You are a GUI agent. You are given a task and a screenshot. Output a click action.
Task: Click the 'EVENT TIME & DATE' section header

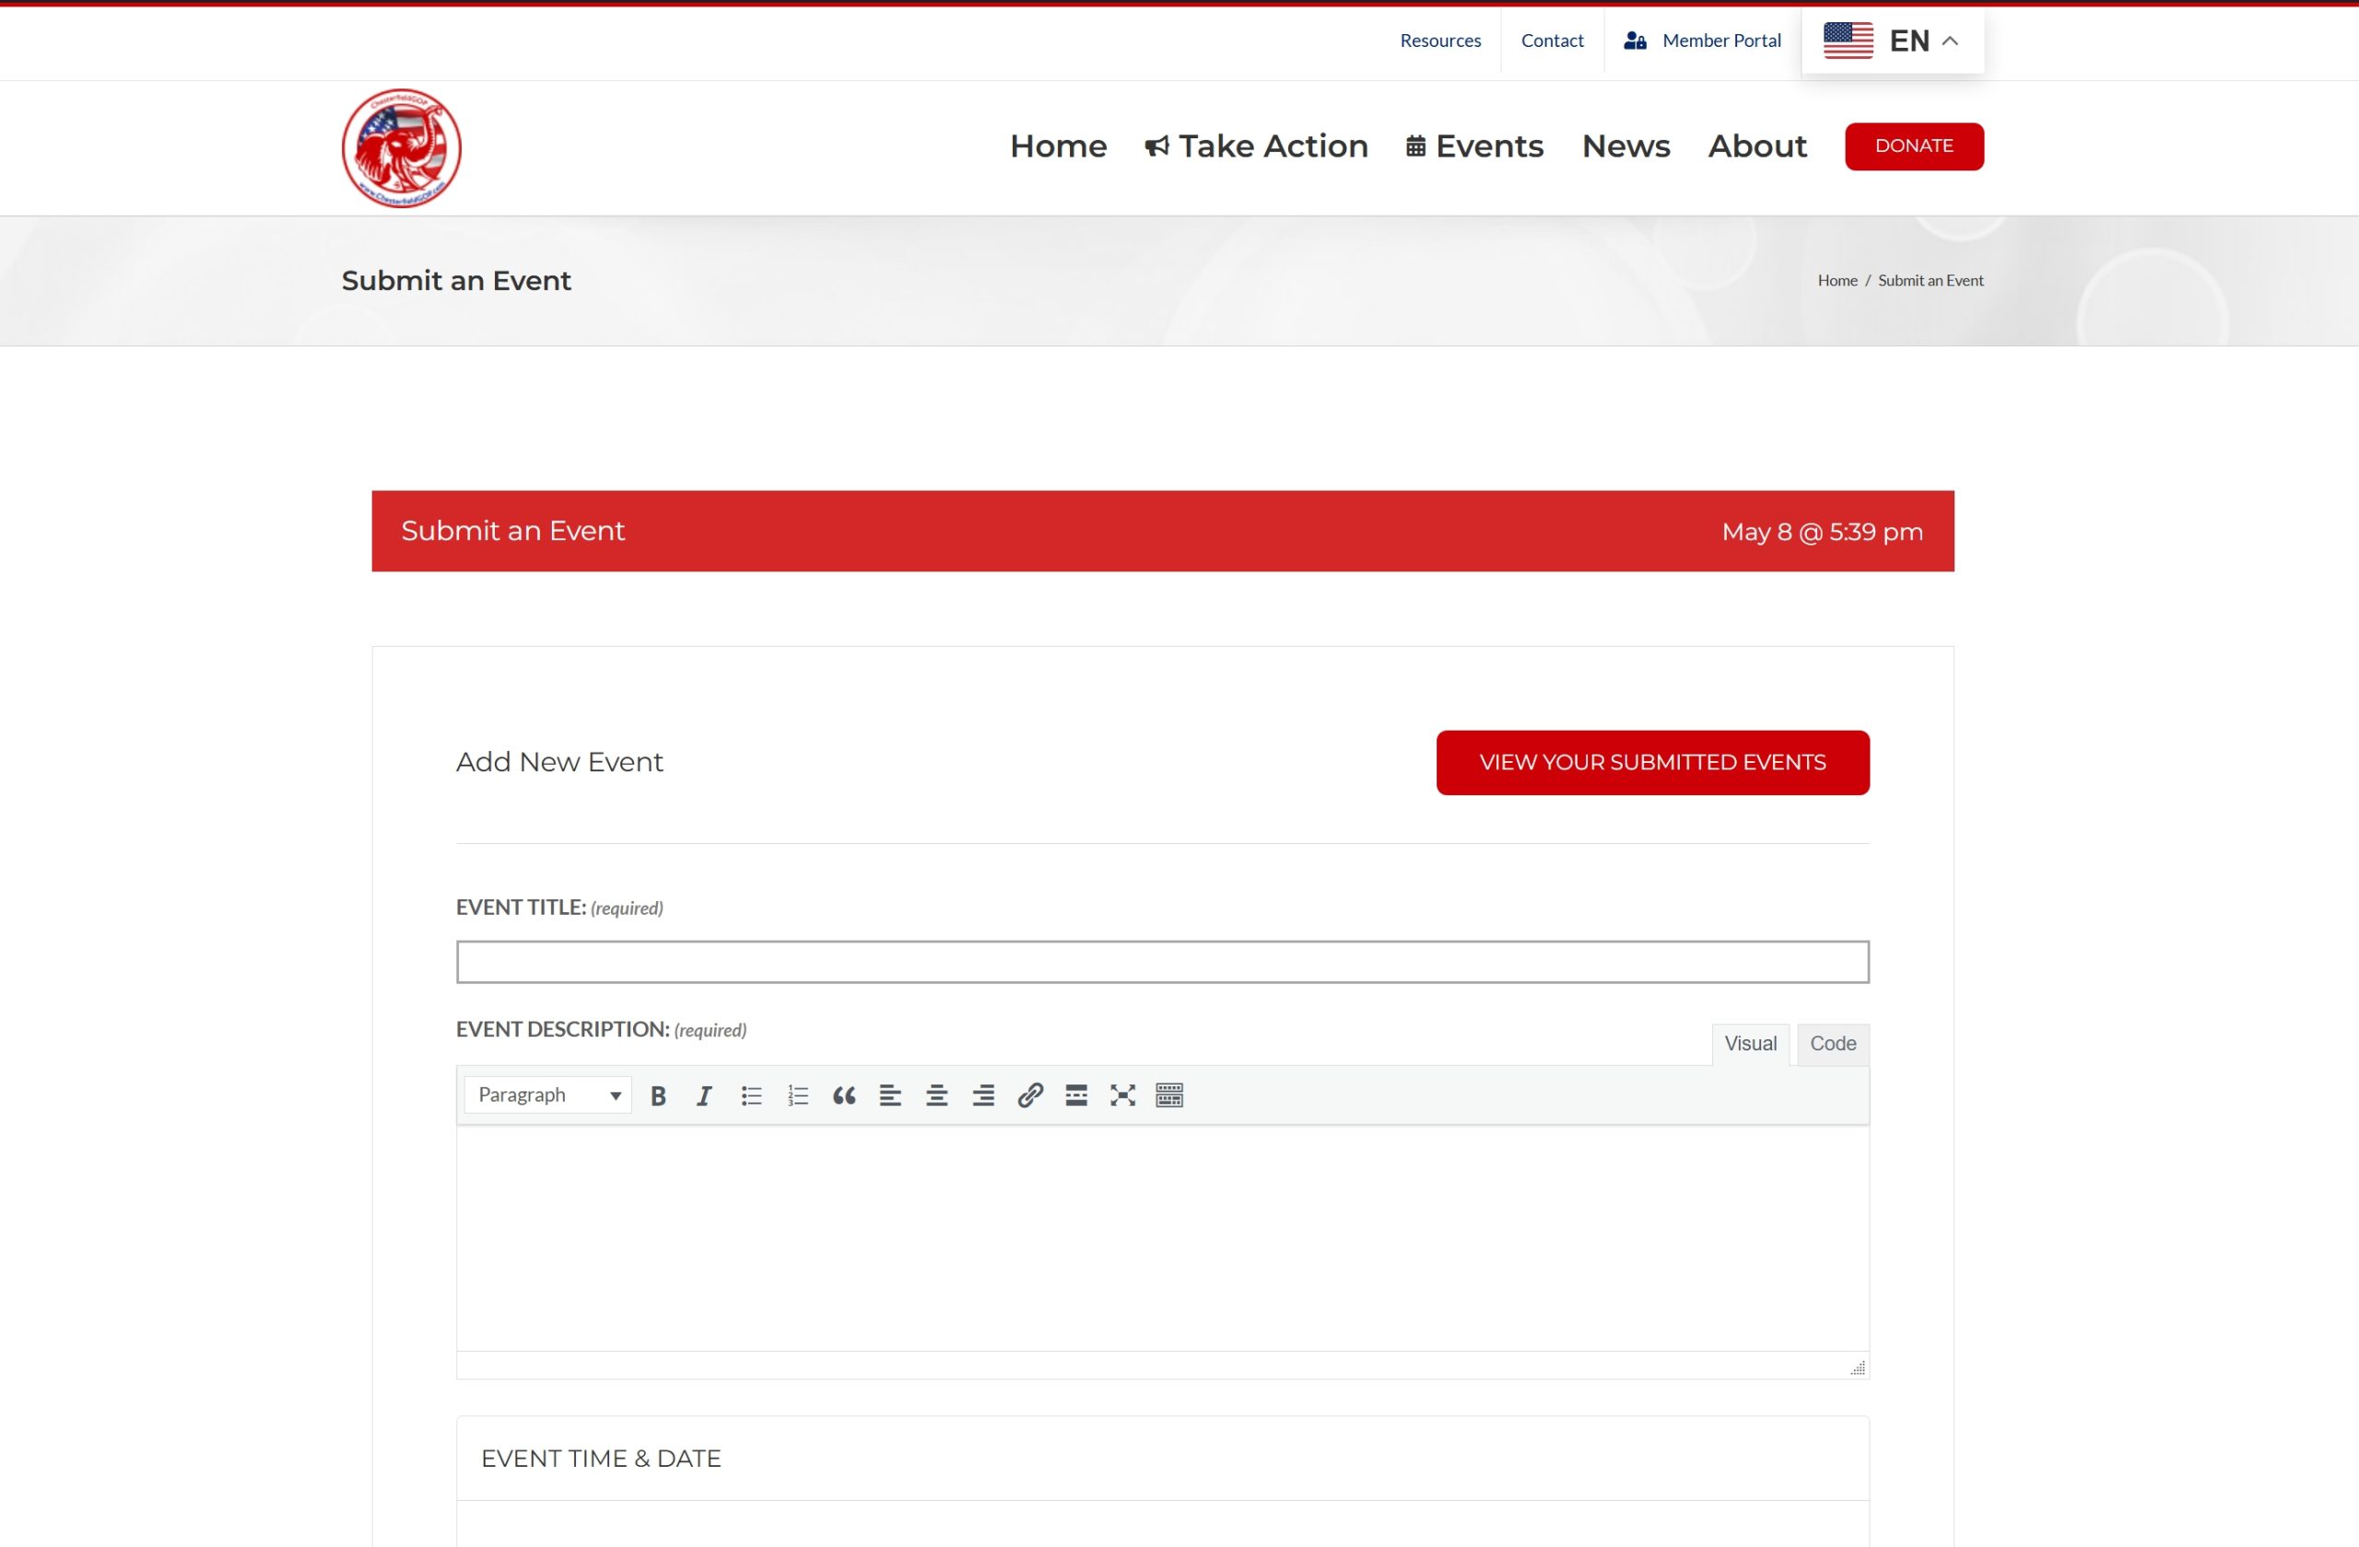coord(601,1459)
